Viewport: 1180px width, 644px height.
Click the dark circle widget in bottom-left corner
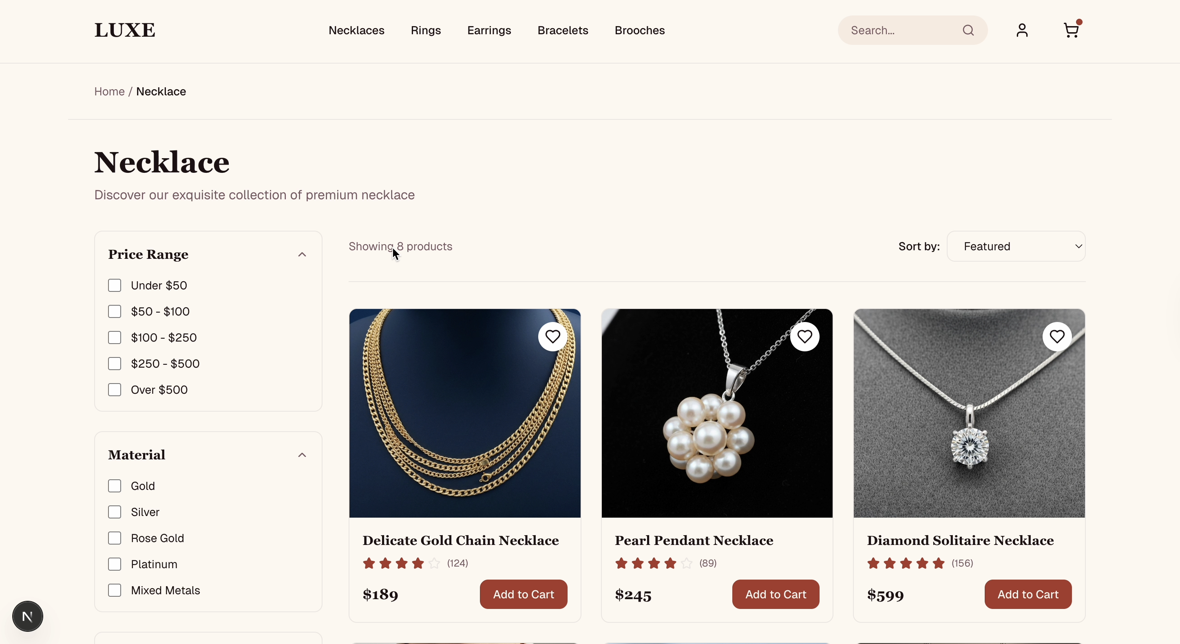coord(27,615)
